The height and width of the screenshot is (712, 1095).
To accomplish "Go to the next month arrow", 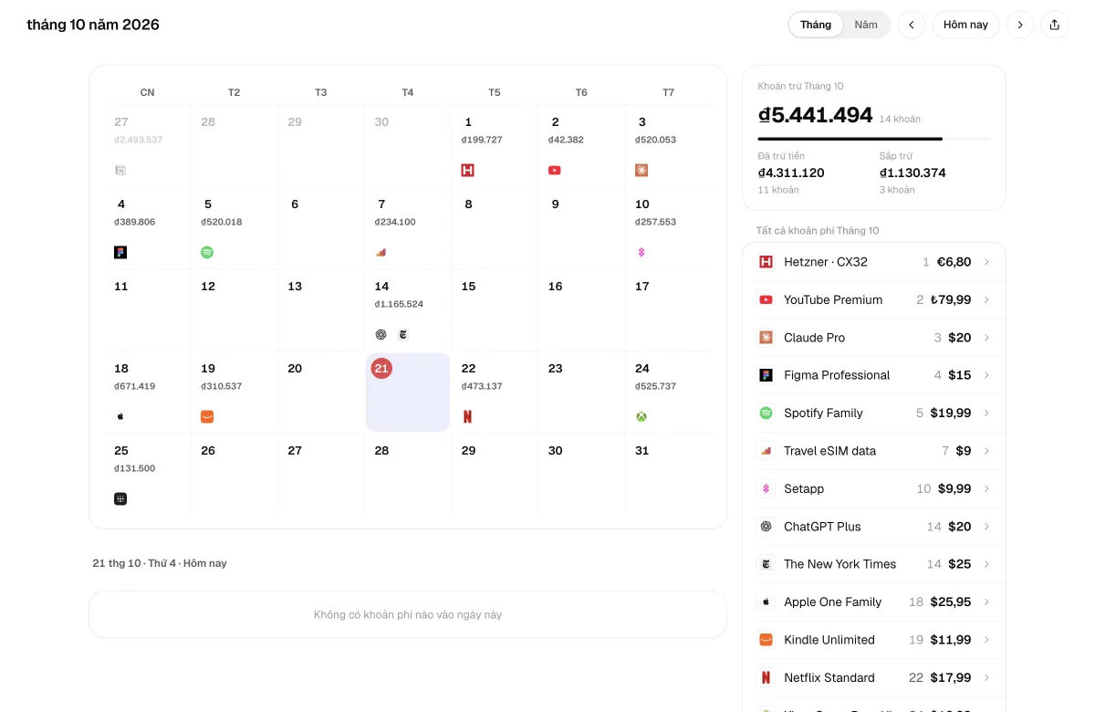I will (1020, 25).
